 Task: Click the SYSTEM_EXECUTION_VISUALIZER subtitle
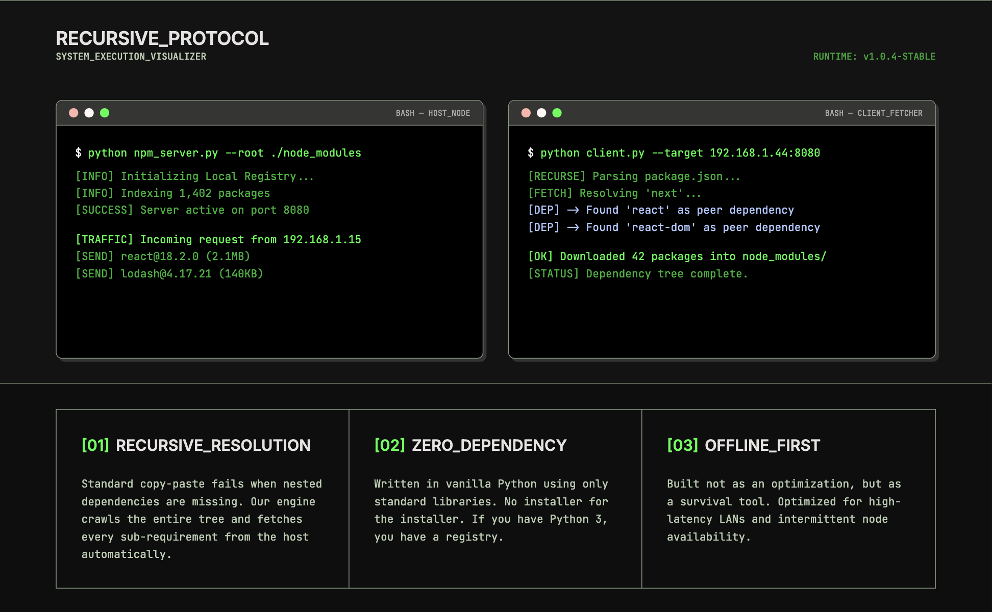click(131, 57)
